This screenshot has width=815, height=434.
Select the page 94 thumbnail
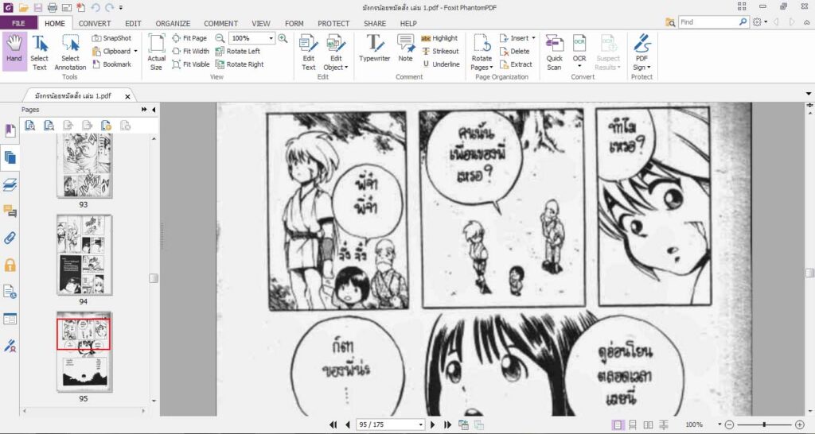point(84,255)
